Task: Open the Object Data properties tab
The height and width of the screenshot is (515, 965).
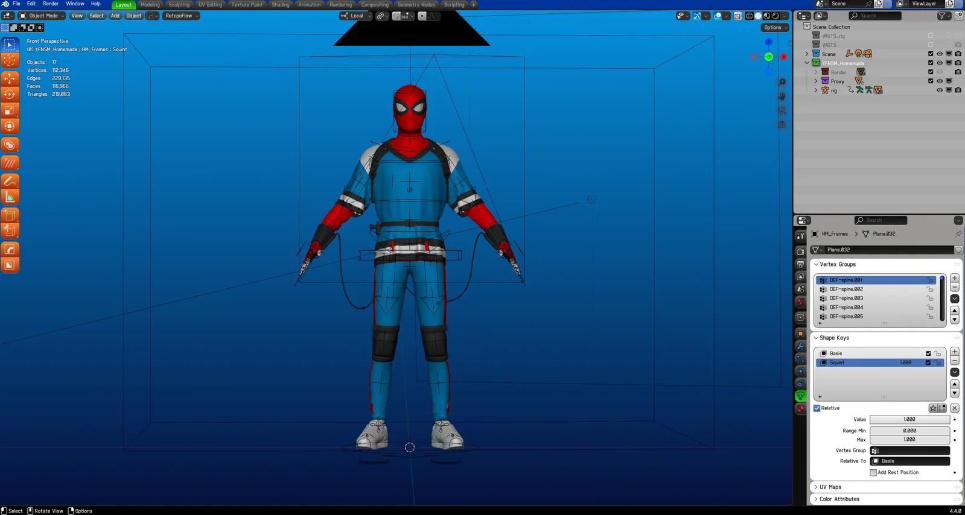Action: [x=800, y=396]
